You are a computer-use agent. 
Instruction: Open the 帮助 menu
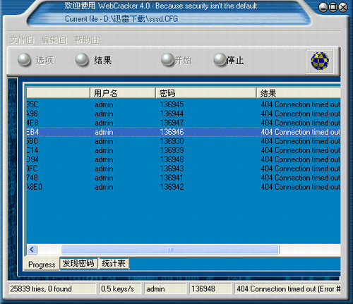coord(88,40)
